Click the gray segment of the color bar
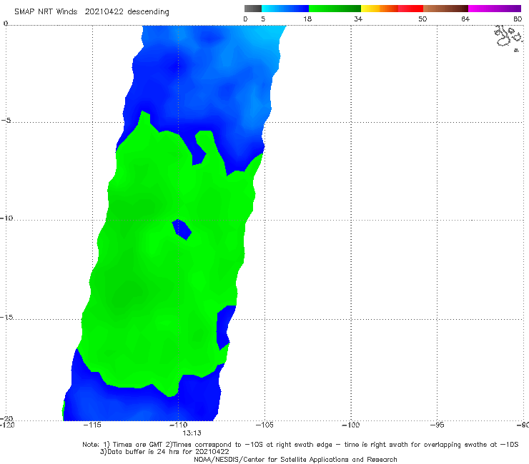Viewport: 529px width, 464px height. 252,9
